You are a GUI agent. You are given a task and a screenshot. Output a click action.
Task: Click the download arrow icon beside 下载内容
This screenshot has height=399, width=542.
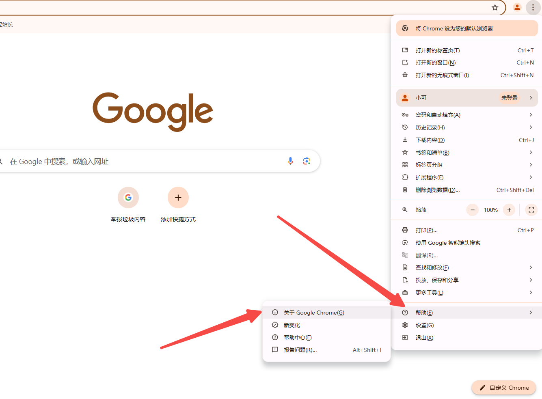coord(405,140)
